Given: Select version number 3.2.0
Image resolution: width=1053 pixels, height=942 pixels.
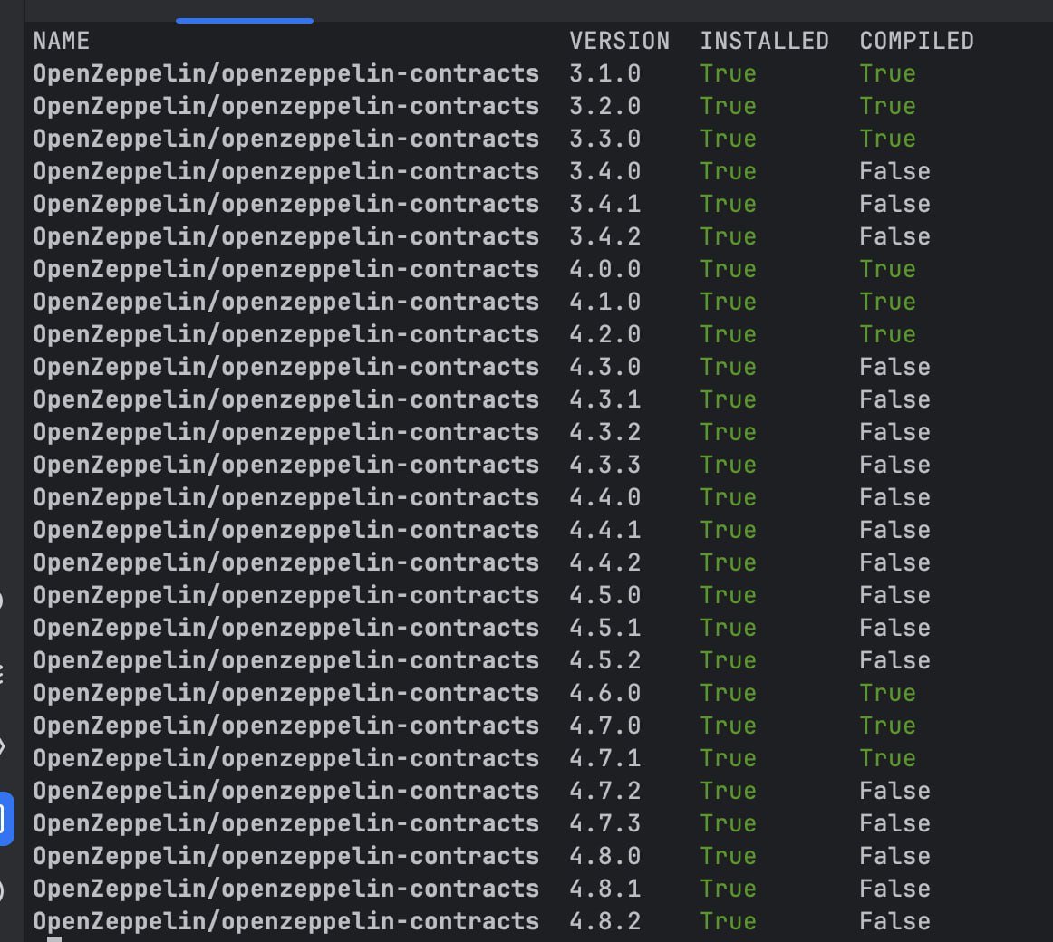Looking at the screenshot, I should pyautogui.click(x=604, y=106).
